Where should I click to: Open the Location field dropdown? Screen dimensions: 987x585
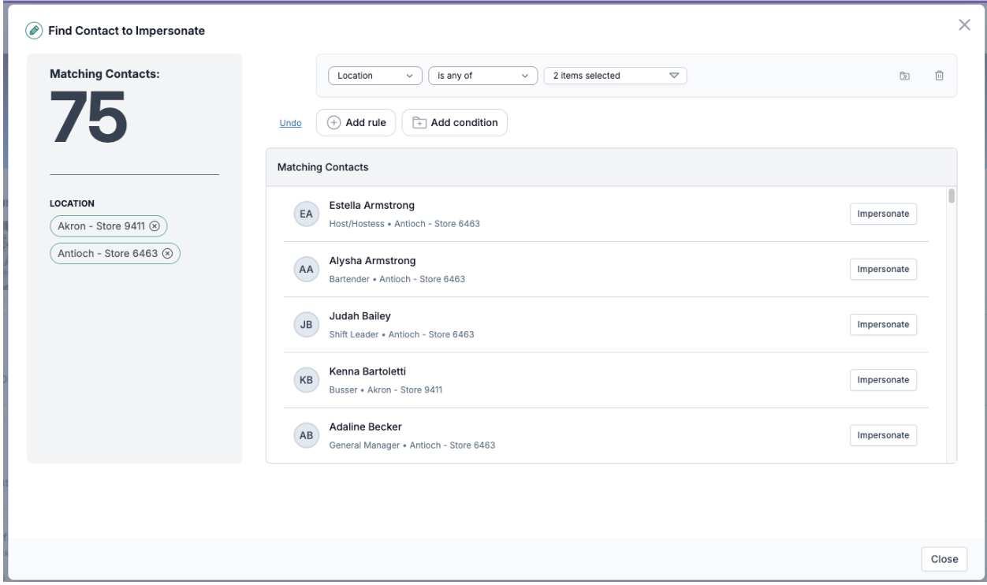374,76
